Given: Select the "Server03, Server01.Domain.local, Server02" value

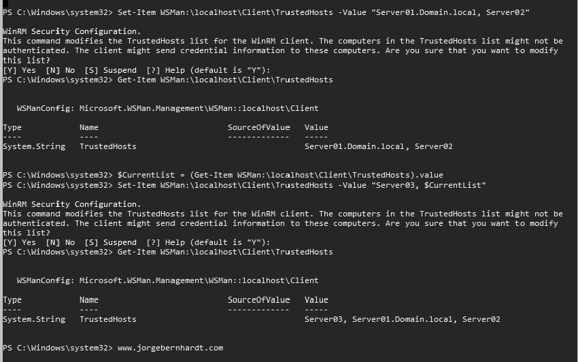Looking at the screenshot, I should click(x=402, y=319).
